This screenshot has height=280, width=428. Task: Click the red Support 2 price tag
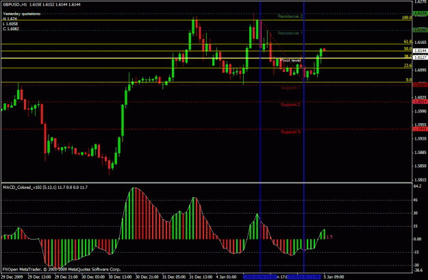click(x=420, y=102)
